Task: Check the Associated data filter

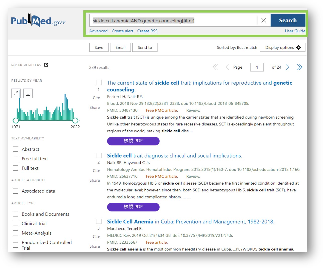Action: click(16, 191)
